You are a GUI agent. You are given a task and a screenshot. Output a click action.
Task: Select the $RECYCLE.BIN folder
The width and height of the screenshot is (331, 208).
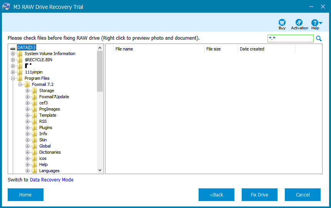38,60
